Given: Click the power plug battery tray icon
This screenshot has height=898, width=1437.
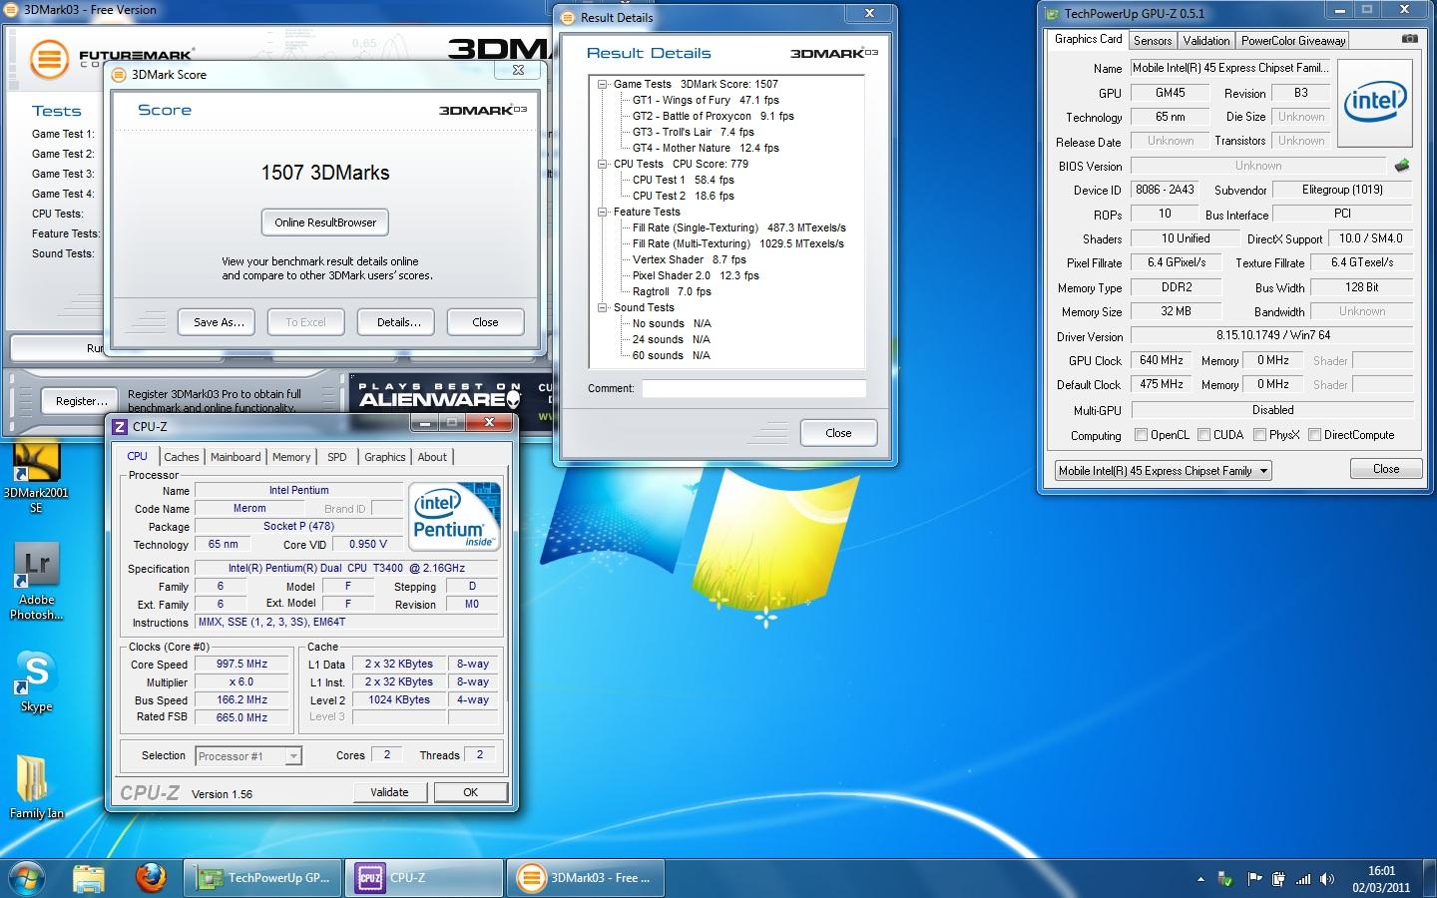Looking at the screenshot, I should coord(1278,879).
